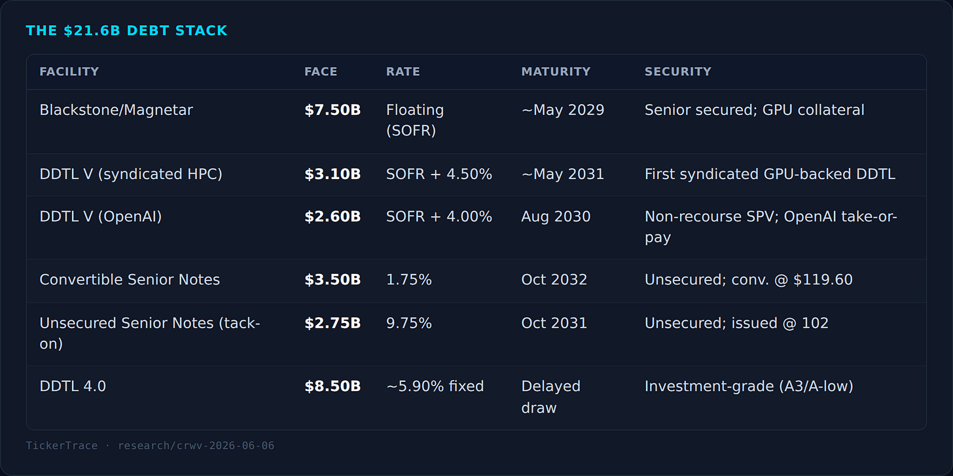Select the FACILITY column header
Image resolution: width=953 pixels, height=476 pixels.
[69, 72]
